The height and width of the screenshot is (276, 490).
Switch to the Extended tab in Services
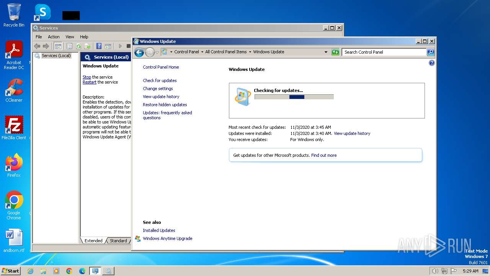click(93, 241)
